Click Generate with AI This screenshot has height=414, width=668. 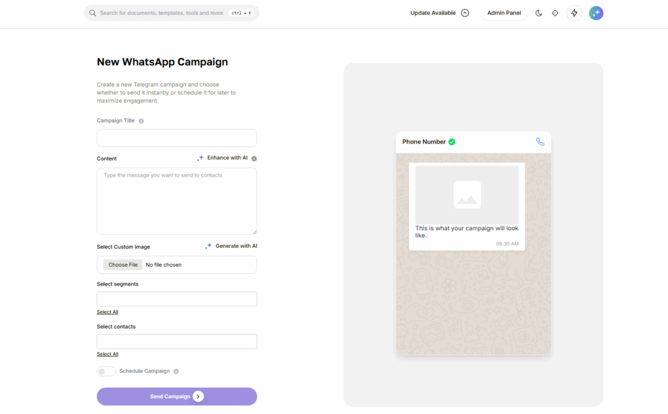(x=236, y=246)
